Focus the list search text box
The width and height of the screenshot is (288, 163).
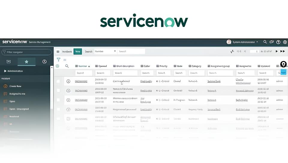tap(131, 51)
